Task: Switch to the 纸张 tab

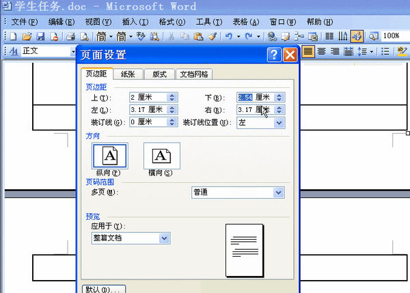Action: coord(128,74)
